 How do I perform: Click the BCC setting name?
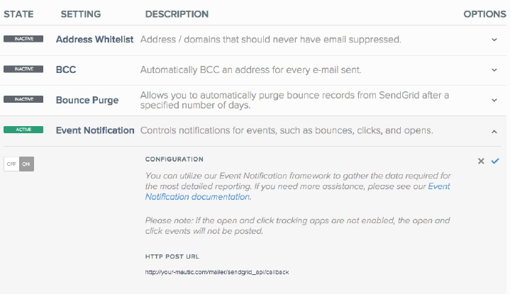click(66, 70)
